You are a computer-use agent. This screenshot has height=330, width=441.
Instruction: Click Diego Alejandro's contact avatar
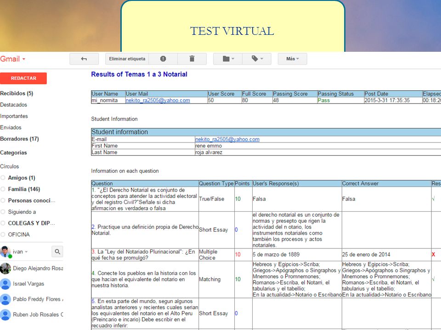tap(6, 268)
